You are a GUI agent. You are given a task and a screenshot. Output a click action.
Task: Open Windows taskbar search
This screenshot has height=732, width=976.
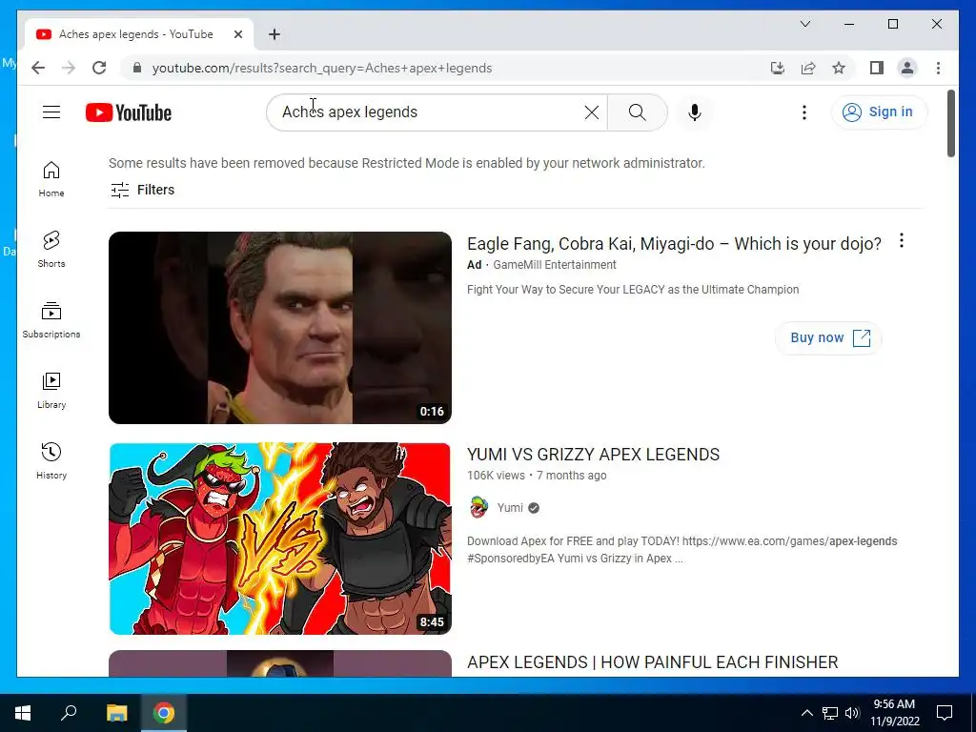[x=69, y=713]
